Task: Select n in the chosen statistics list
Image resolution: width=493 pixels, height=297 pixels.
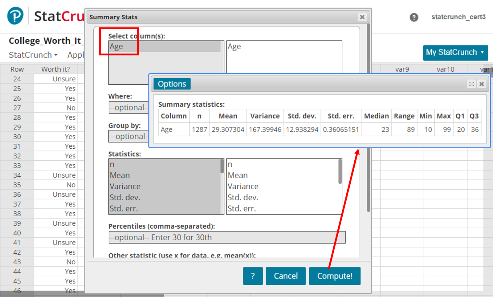Action: coord(230,164)
